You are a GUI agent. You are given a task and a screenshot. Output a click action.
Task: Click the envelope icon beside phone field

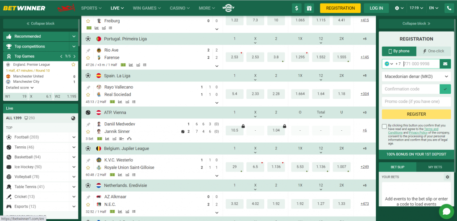pyautogui.click(x=445, y=64)
